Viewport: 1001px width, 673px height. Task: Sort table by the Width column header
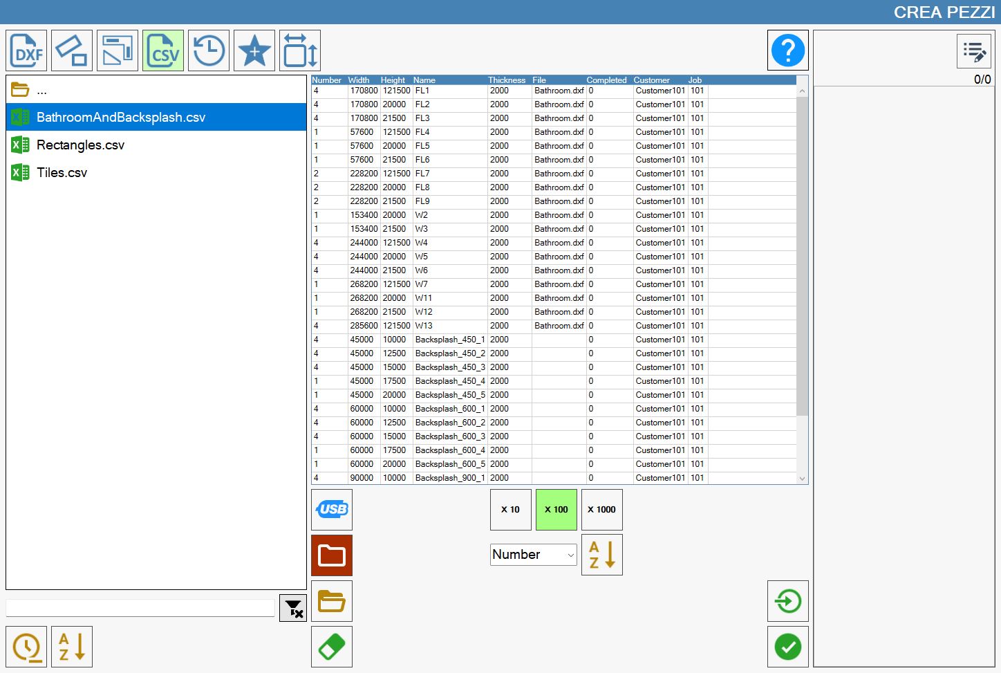pos(359,80)
